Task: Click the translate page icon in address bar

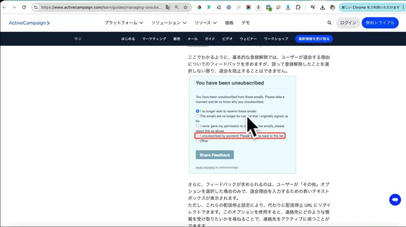Action: point(168,7)
